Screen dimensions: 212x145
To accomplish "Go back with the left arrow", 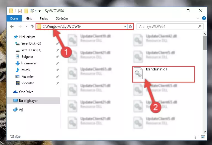I will tap(12, 26).
